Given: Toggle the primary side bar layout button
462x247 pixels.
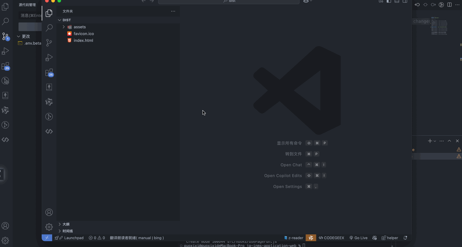Looking at the screenshot, I should point(389,1).
